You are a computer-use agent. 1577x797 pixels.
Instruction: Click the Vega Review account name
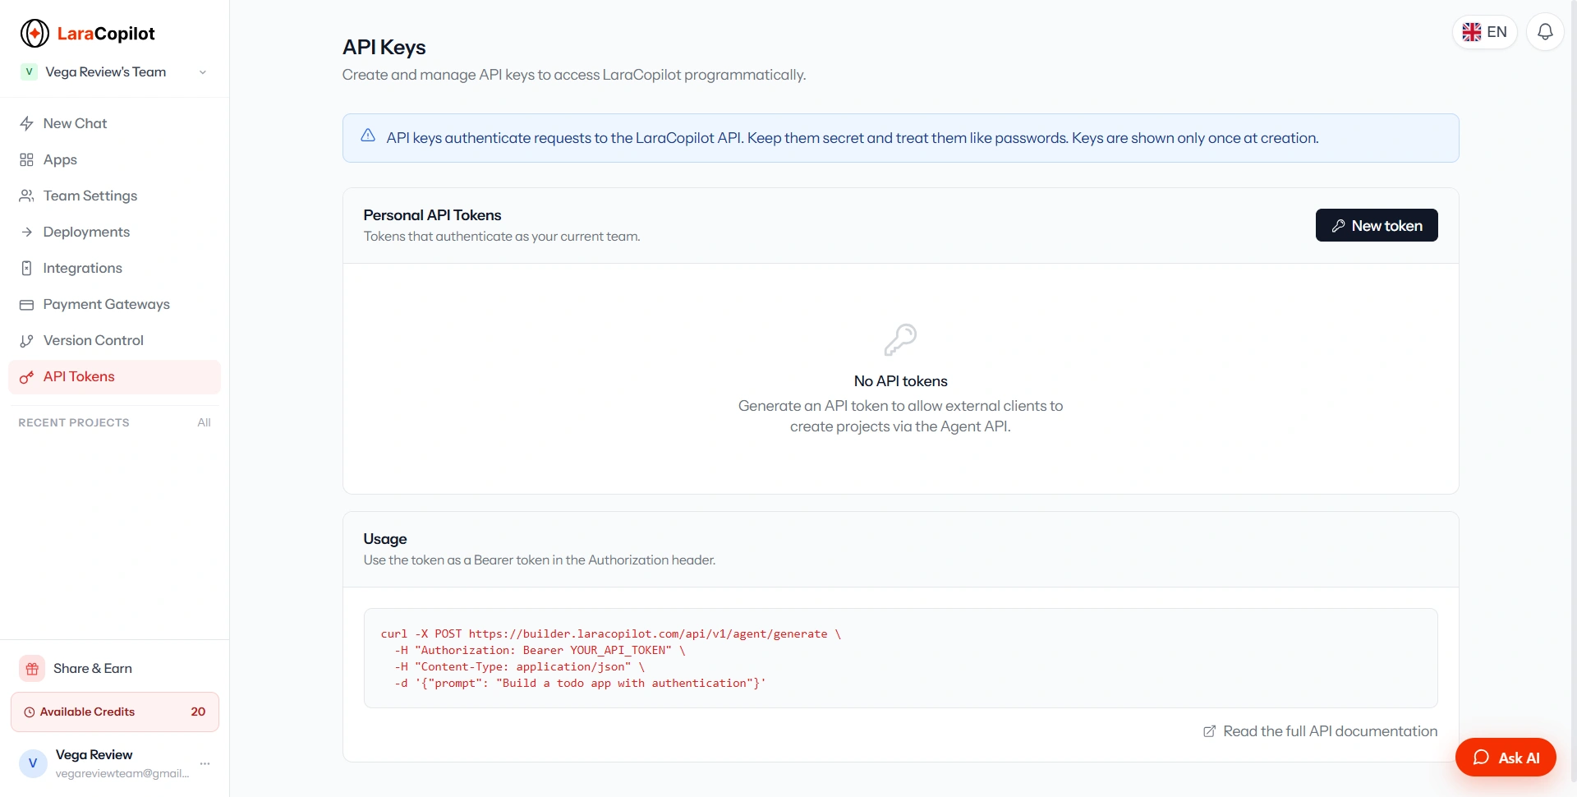pyautogui.click(x=94, y=754)
